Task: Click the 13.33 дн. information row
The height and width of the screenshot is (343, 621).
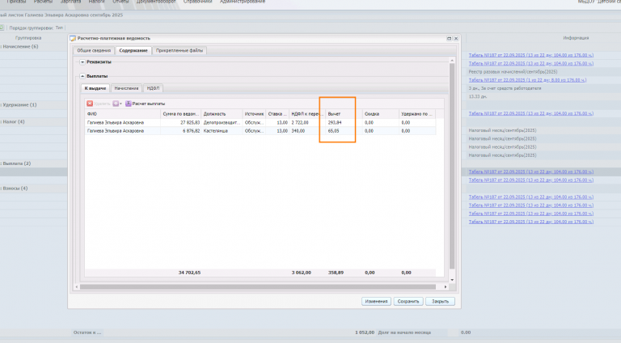Action: (478, 96)
